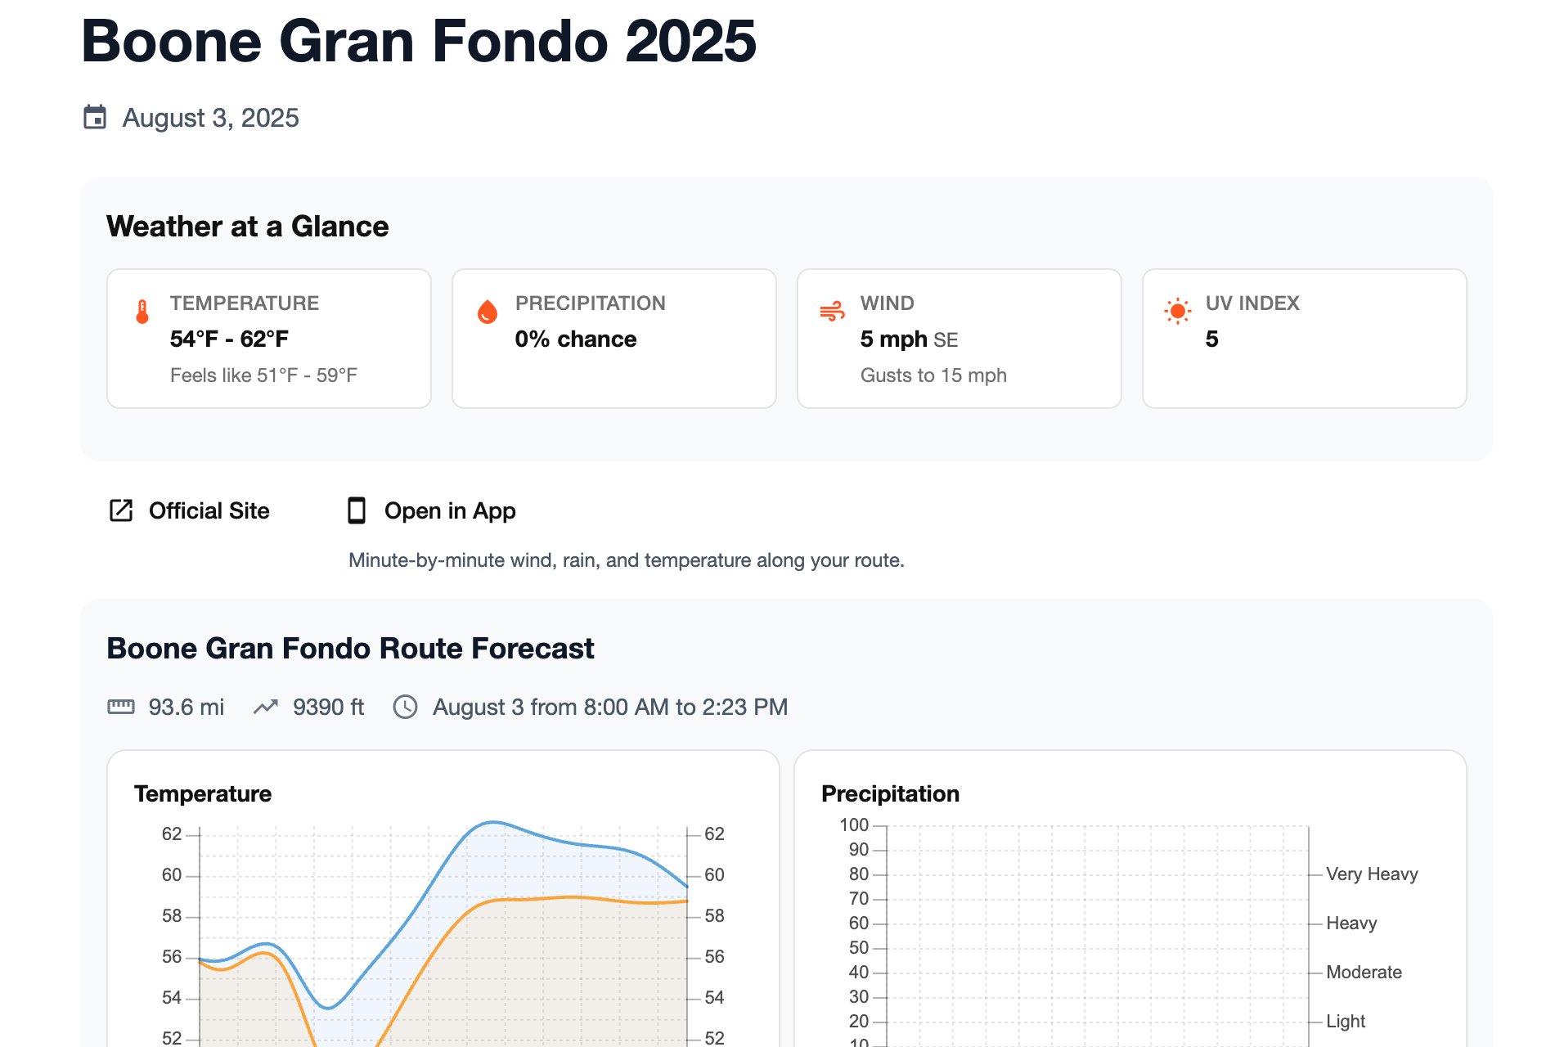Click the Weather at a Glance heading

(247, 227)
